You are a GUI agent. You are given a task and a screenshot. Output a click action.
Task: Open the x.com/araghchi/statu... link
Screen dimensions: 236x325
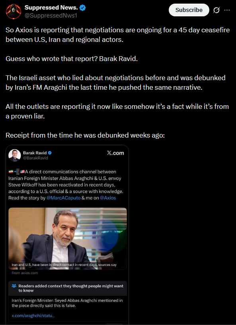pos(33,316)
